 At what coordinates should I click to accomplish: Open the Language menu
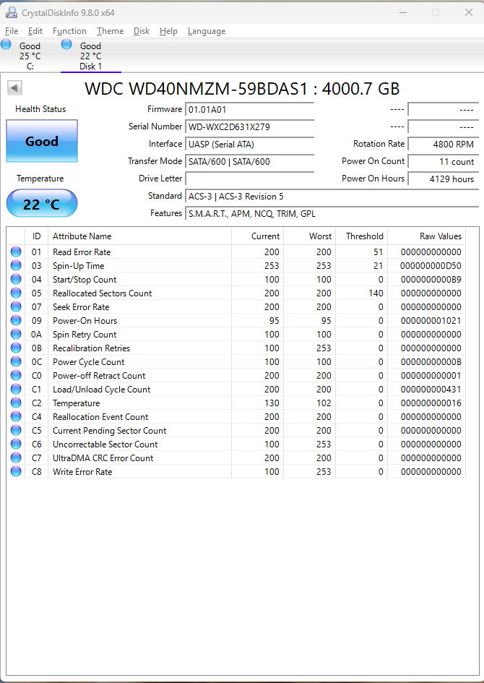click(207, 31)
